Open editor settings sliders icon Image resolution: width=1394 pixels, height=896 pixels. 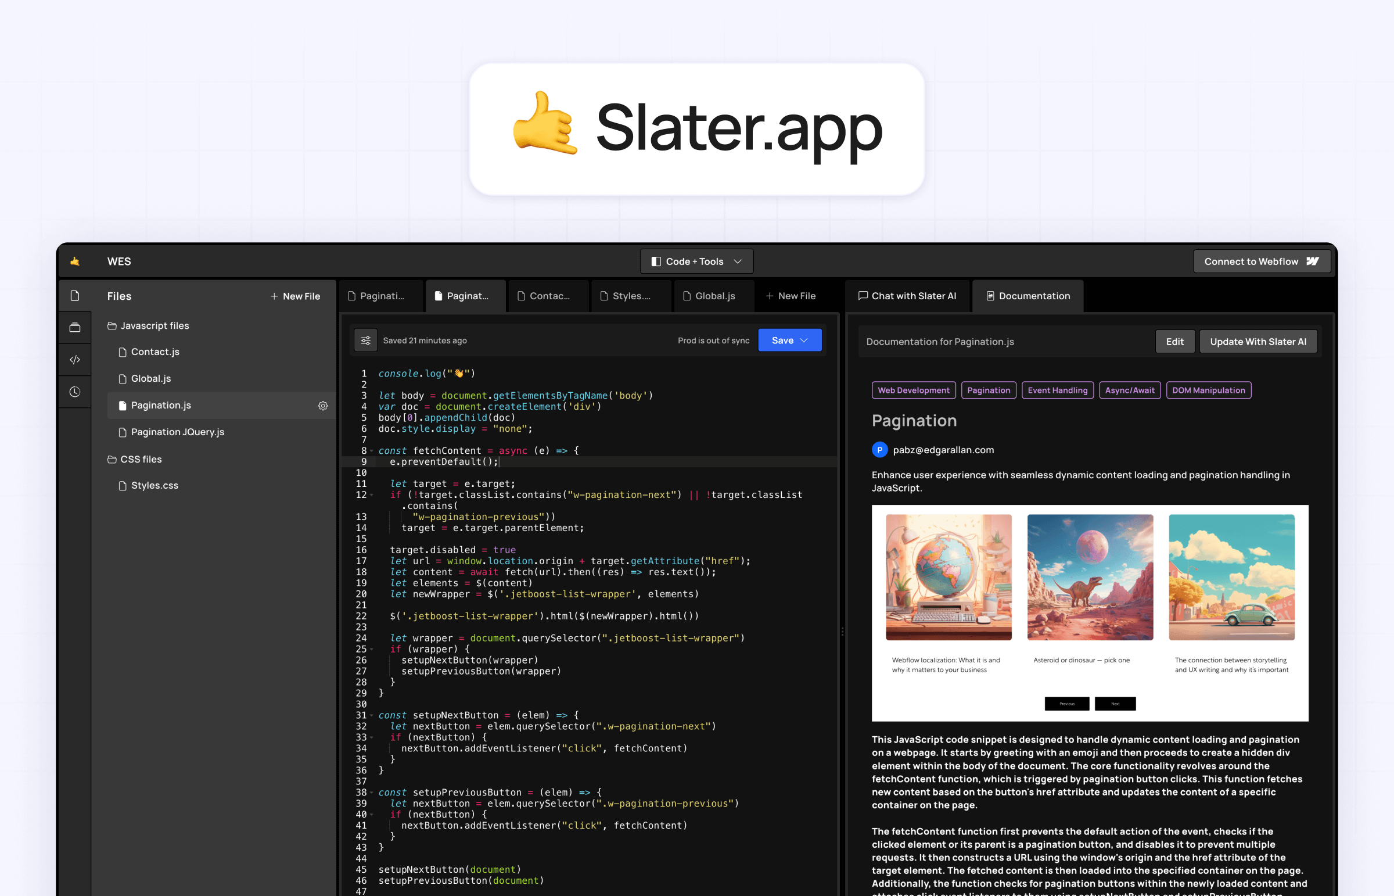pos(366,341)
